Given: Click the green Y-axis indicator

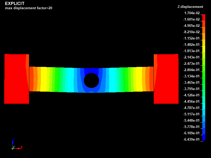Looking at the screenshot, I should point(14,147).
